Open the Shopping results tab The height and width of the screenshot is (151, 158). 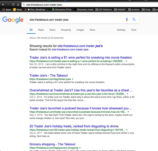66,30
